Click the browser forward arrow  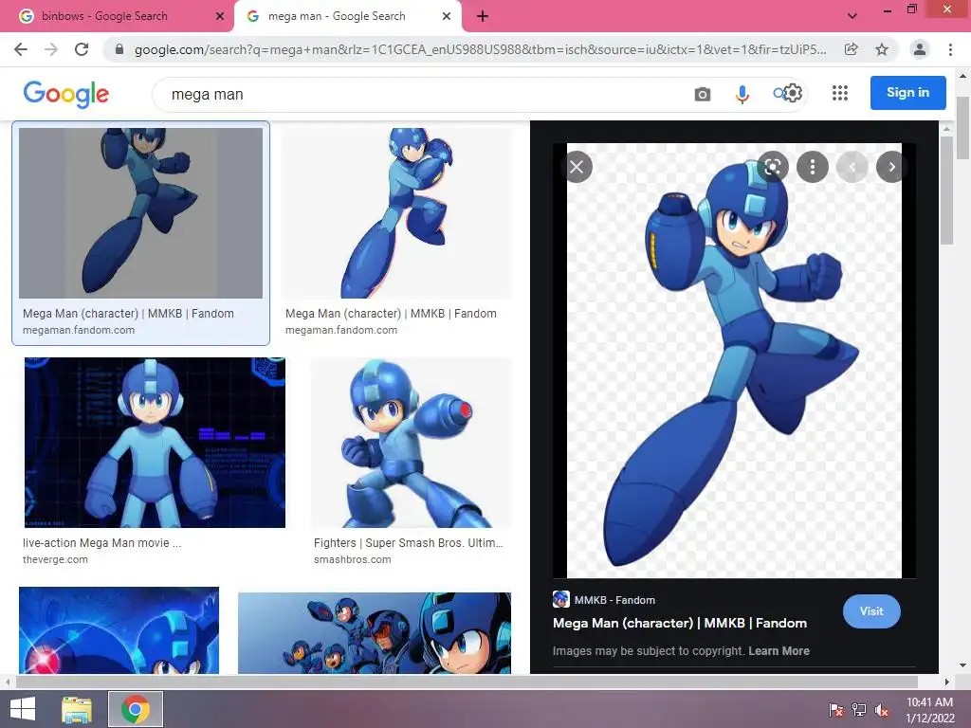[x=51, y=49]
